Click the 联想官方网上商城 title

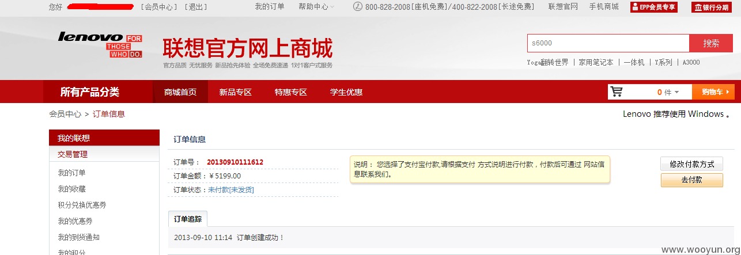(x=248, y=48)
